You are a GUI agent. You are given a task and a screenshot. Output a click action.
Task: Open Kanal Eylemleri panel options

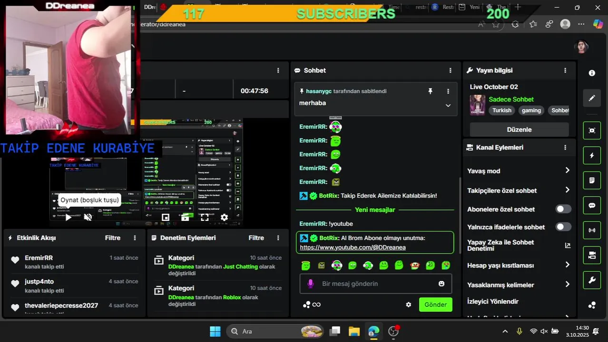[565, 148]
